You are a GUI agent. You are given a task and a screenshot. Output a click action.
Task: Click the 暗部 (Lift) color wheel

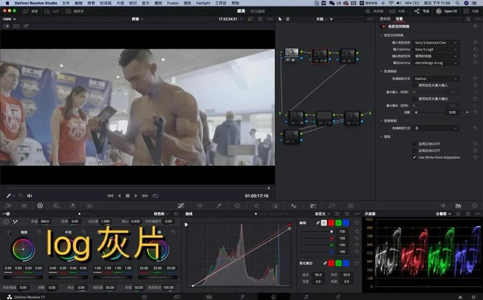pyautogui.click(x=23, y=249)
